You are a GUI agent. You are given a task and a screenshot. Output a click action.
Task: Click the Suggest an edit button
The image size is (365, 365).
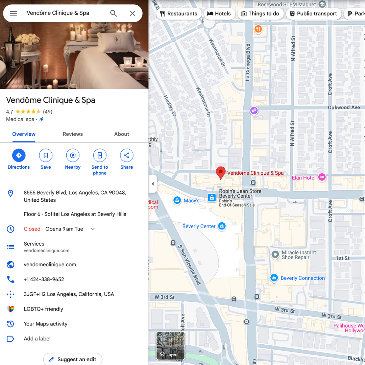[x=73, y=359]
